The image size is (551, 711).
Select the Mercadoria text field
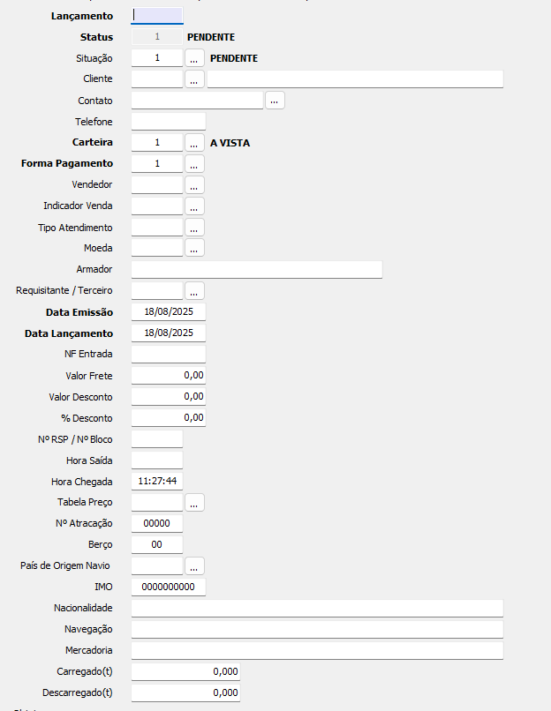click(317, 650)
